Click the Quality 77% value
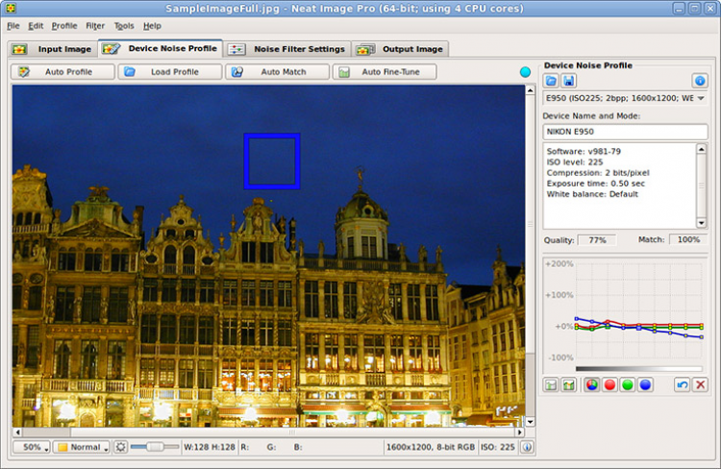The height and width of the screenshot is (469, 721). click(x=597, y=240)
